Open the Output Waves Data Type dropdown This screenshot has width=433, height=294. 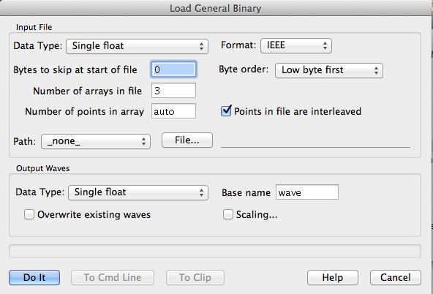(138, 192)
